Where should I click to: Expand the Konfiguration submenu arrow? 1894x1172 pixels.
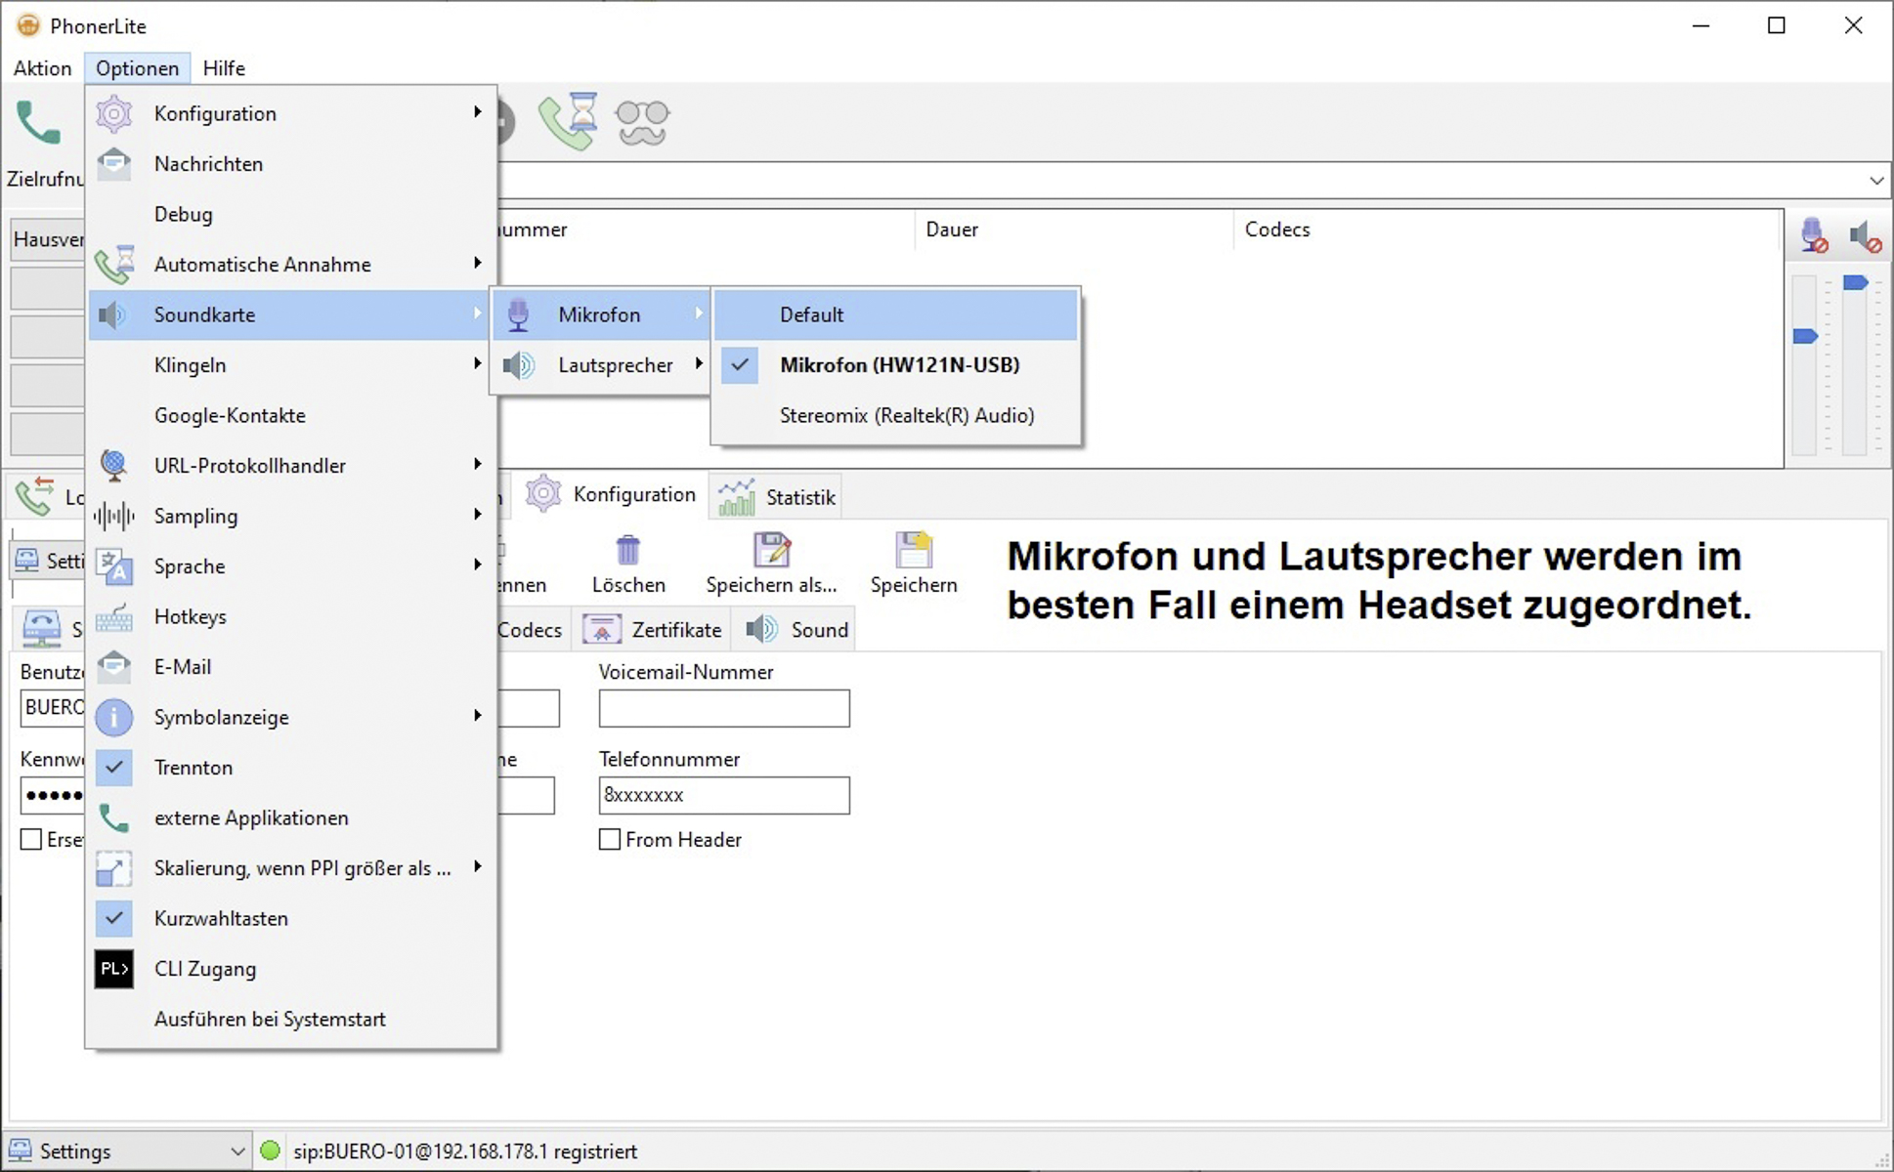pos(477,113)
